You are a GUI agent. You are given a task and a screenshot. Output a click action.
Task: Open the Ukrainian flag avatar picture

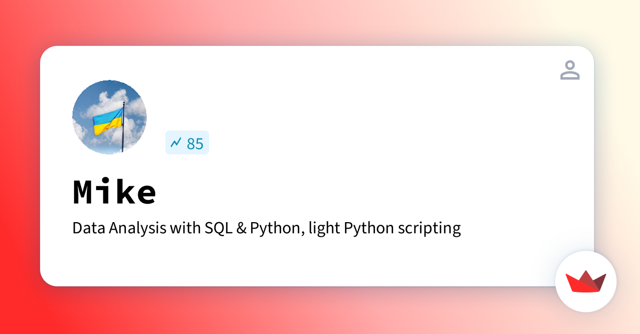click(x=109, y=117)
